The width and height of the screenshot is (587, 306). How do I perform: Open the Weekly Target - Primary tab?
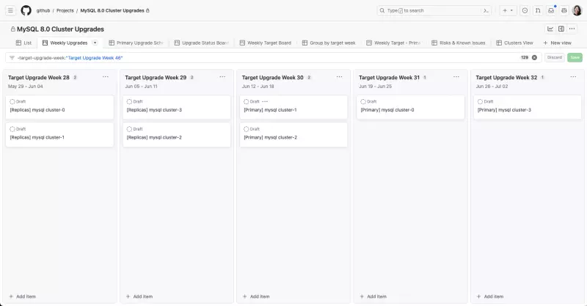393,43
